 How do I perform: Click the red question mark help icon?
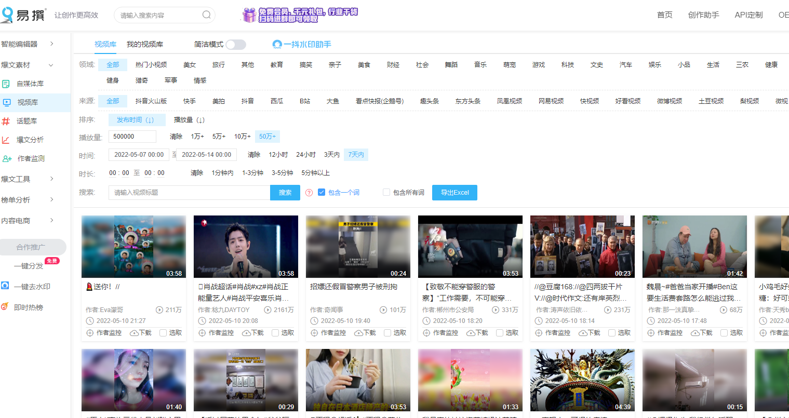[309, 193]
